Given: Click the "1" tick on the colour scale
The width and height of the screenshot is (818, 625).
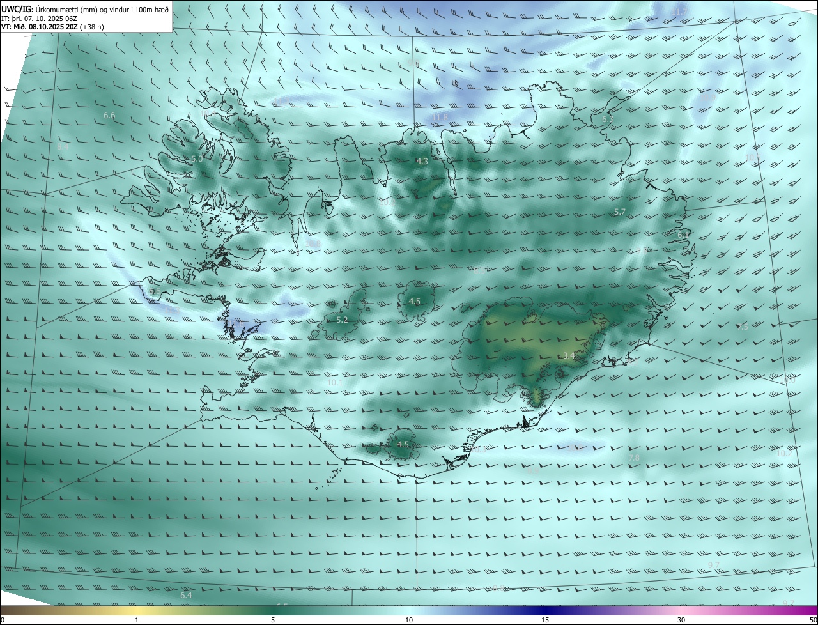Looking at the screenshot, I should 137,620.
